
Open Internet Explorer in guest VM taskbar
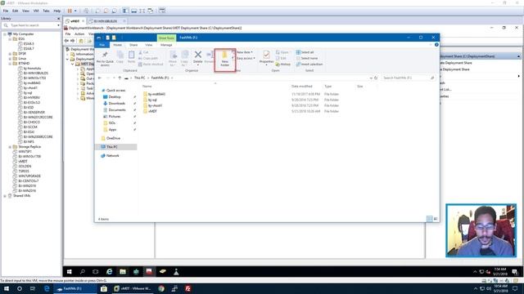click(x=109, y=272)
